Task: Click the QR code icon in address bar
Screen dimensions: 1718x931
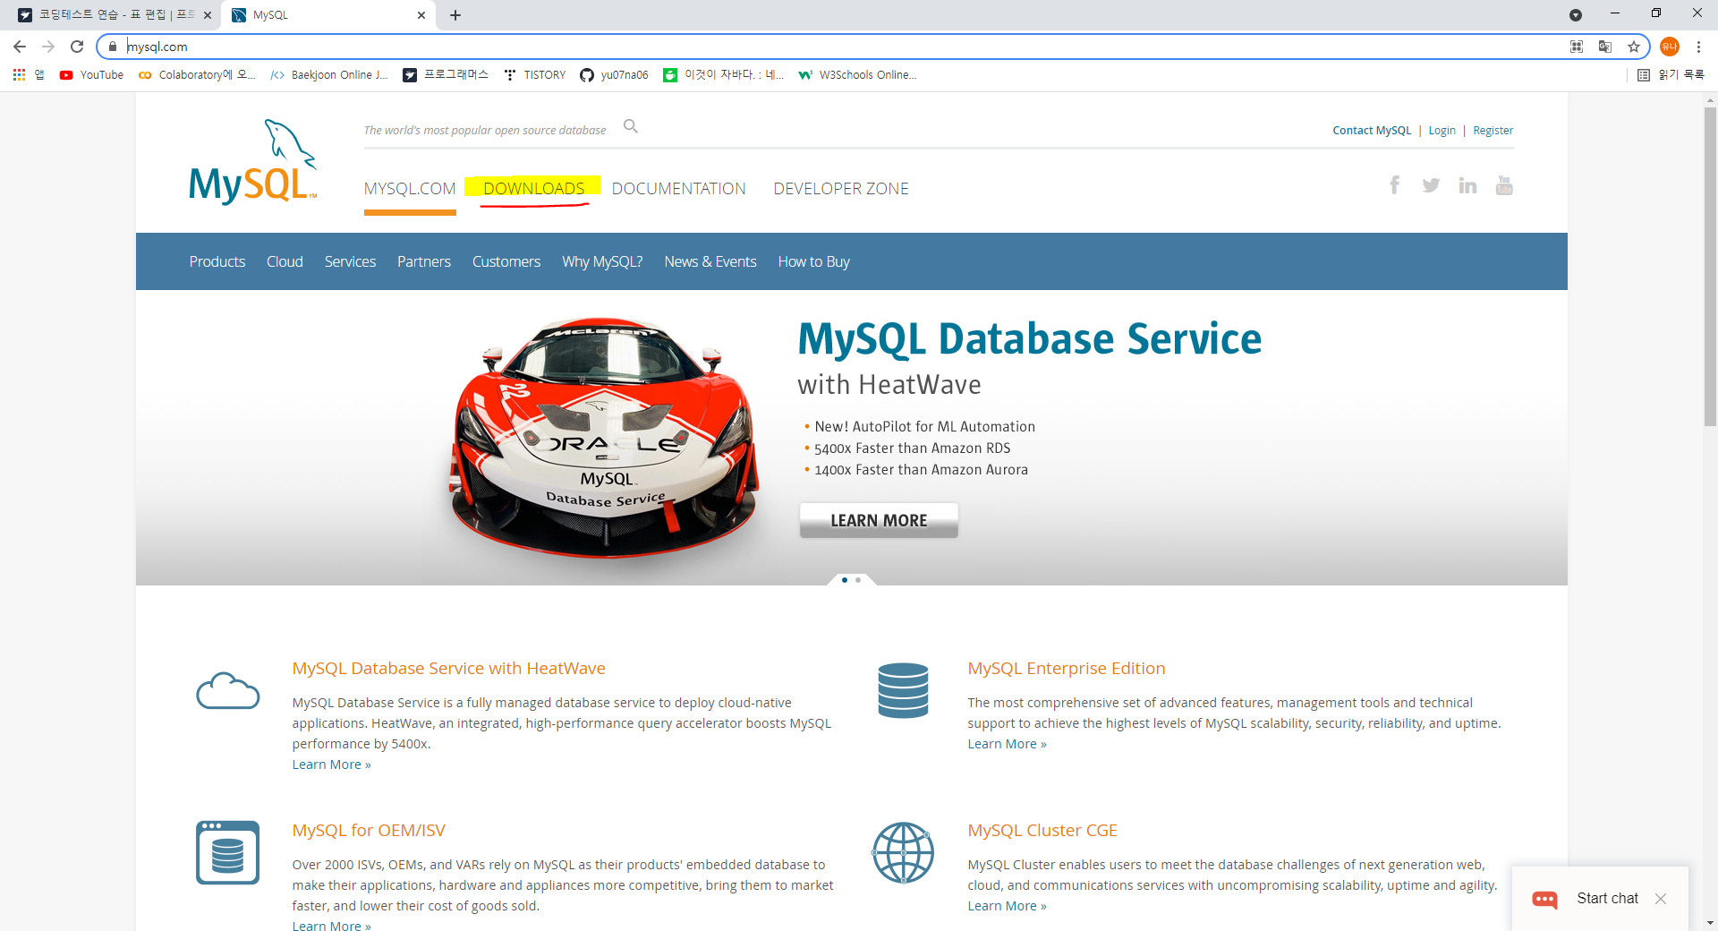Action: point(1577,47)
